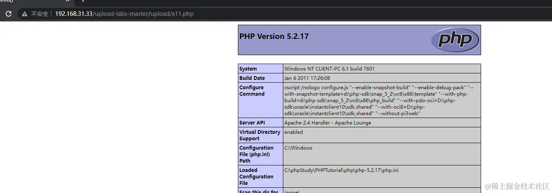The width and height of the screenshot is (552, 193).
Task: Open a new tab with the plus button
Action: [x=83, y=1]
